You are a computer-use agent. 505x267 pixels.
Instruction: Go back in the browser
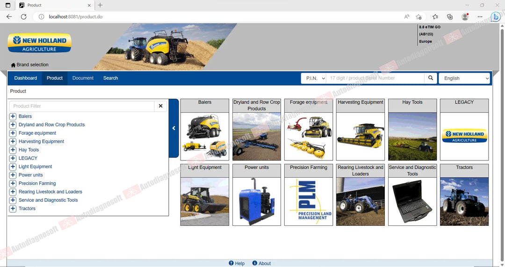9,17
